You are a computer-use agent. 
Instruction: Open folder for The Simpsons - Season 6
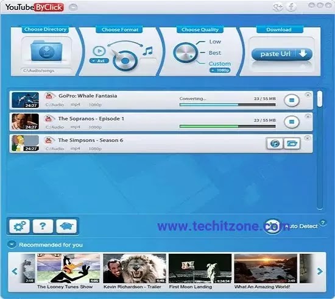292,143
